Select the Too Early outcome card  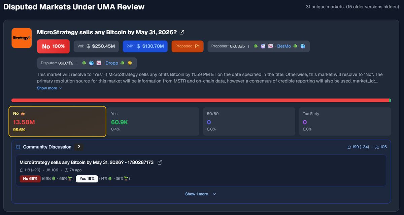click(345, 121)
